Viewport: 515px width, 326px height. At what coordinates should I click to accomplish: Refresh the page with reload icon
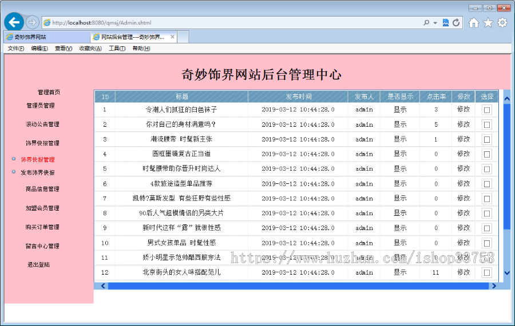456,23
